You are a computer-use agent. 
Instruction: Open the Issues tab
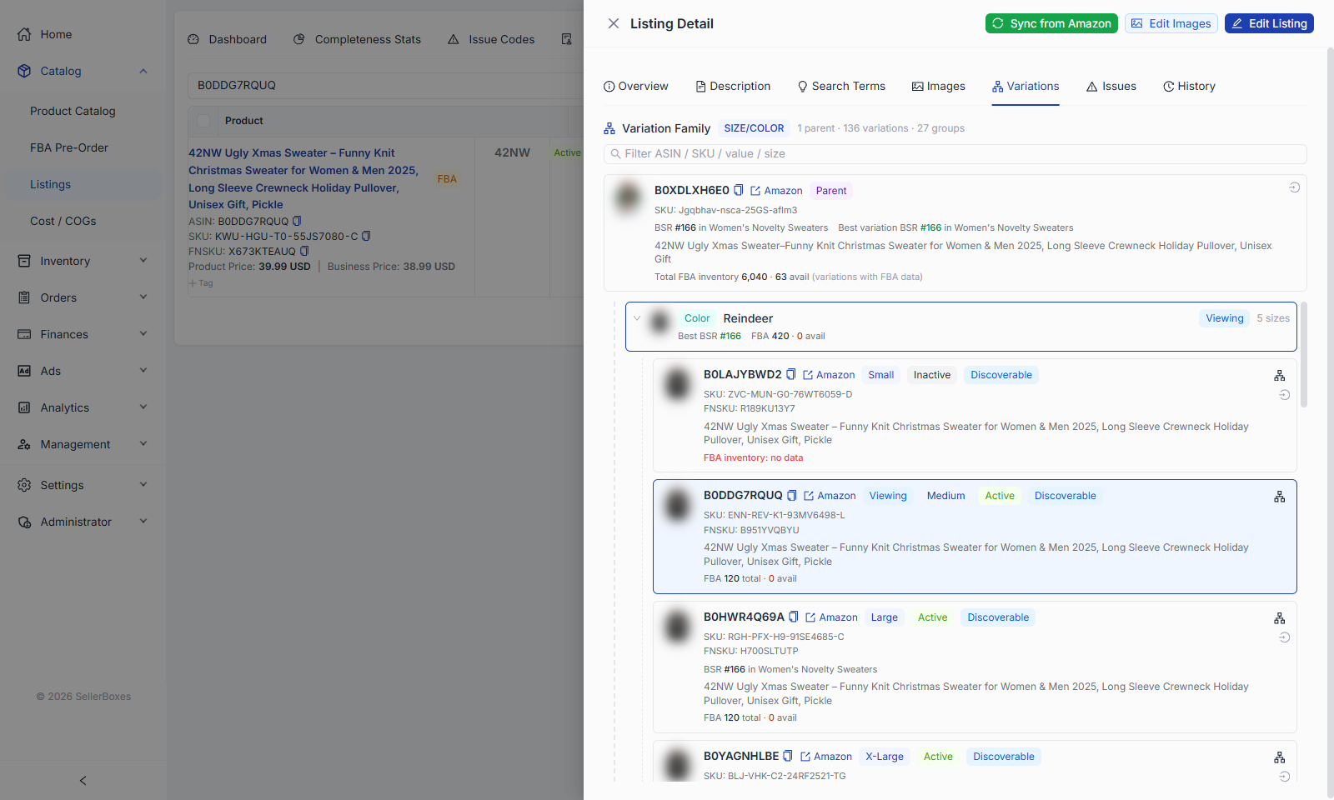[x=1111, y=86]
